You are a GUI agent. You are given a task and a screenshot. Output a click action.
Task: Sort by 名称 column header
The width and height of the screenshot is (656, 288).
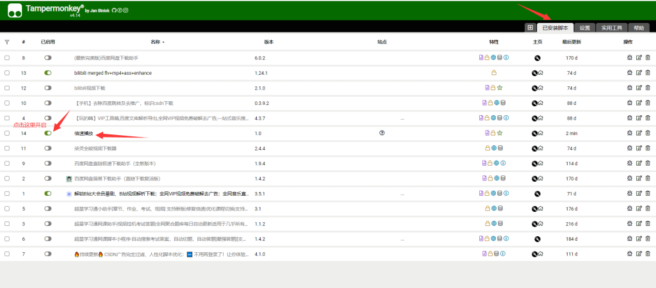[x=158, y=42]
